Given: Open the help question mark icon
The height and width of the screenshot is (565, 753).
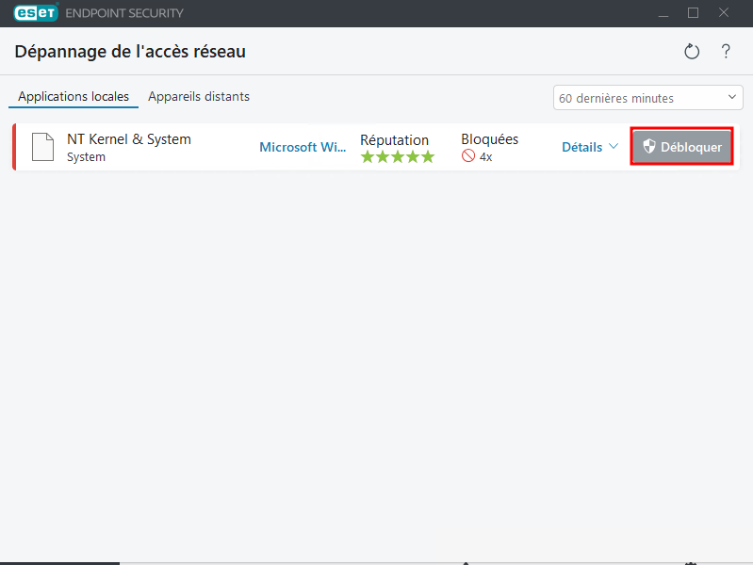Looking at the screenshot, I should [x=726, y=52].
